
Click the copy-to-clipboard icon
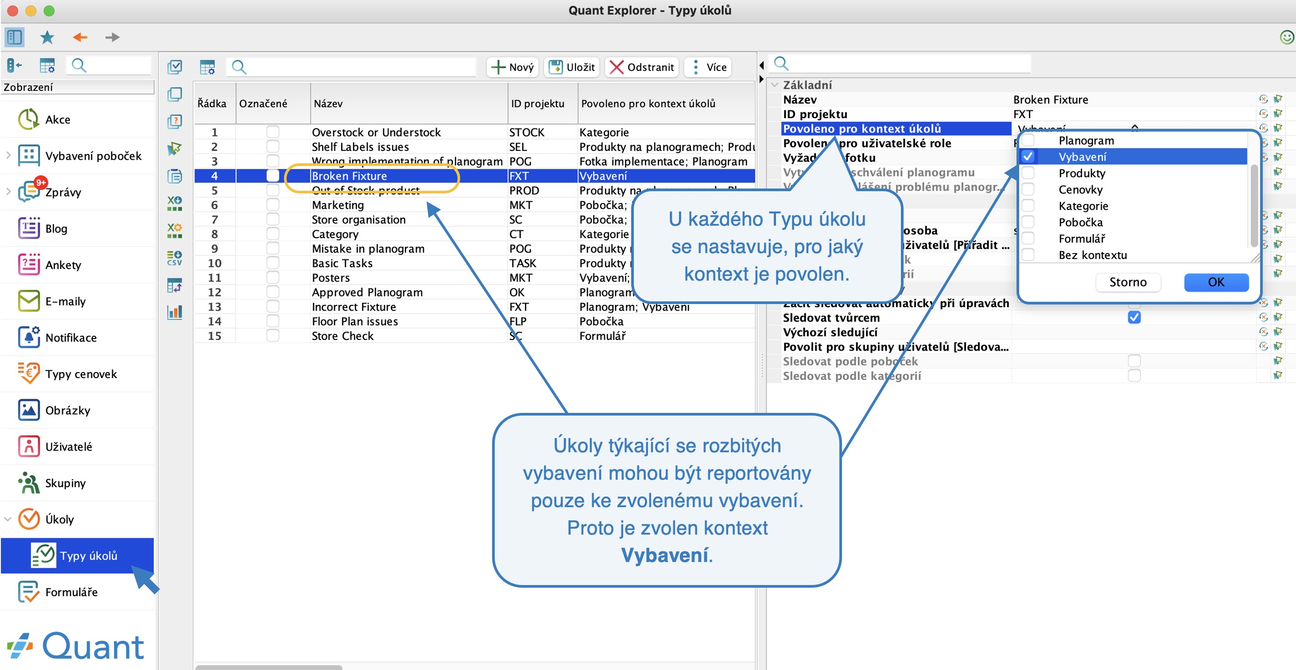(x=175, y=176)
